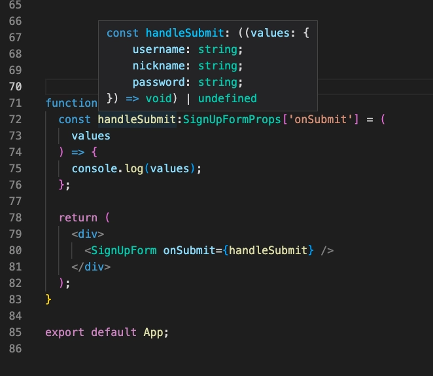433x376 pixels.
Task: Click handleSubmit reference on line 80
Action: point(268,250)
